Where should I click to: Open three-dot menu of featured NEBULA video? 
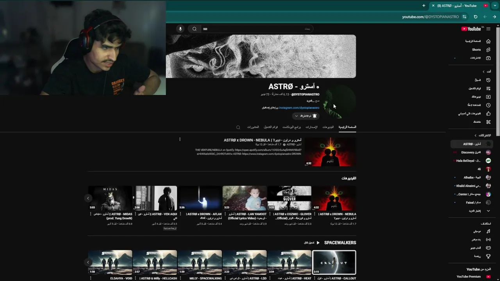click(x=180, y=139)
